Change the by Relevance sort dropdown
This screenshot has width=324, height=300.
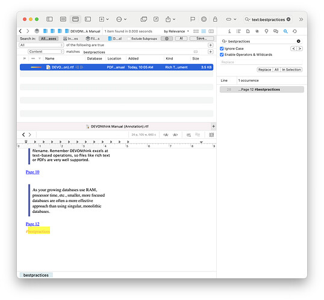tap(176, 31)
